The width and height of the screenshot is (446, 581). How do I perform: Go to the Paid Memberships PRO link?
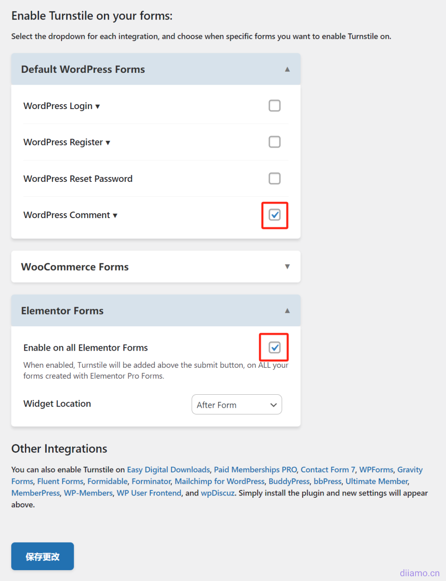coord(255,470)
